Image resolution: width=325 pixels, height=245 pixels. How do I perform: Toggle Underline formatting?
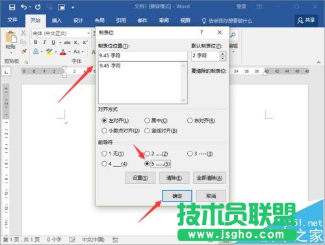(53, 42)
